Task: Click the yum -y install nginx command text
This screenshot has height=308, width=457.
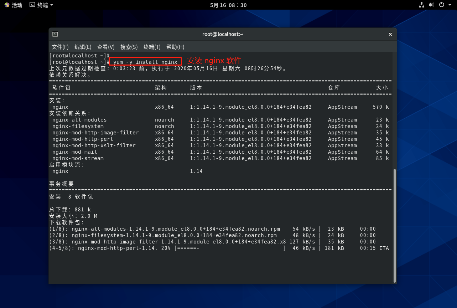Action: pyautogui.click(x=145, y=62)
